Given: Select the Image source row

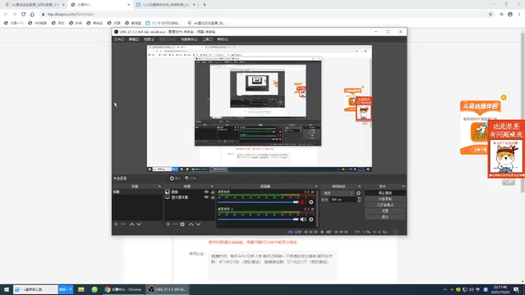Looking at the screenshot, I should point(190,192).
